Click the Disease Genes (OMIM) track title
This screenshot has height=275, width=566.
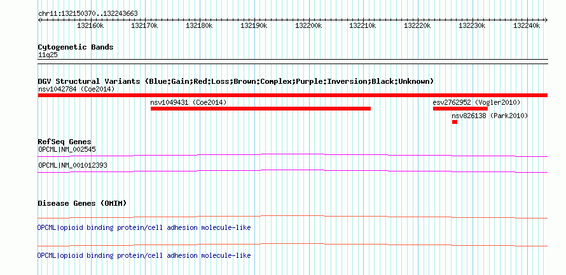(x=82, y=203)
